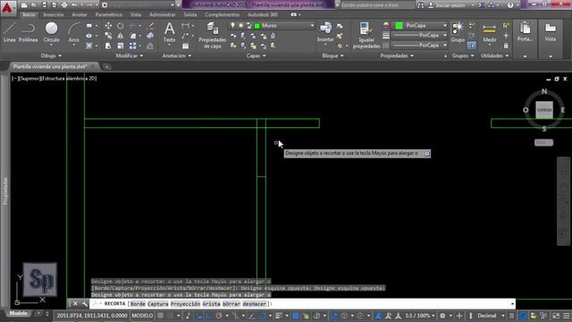Click the desHacer command option
This screenshot has width=572, height=322.
click(x=254, y=304)
